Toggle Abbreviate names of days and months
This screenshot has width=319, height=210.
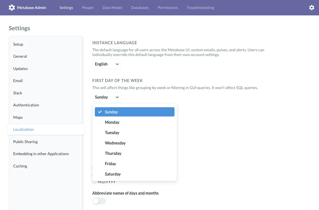[99, 201]
